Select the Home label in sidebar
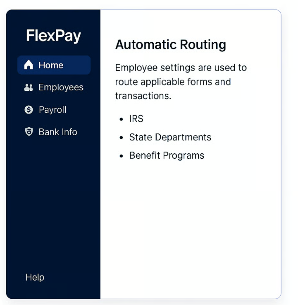 click(51, 65)
